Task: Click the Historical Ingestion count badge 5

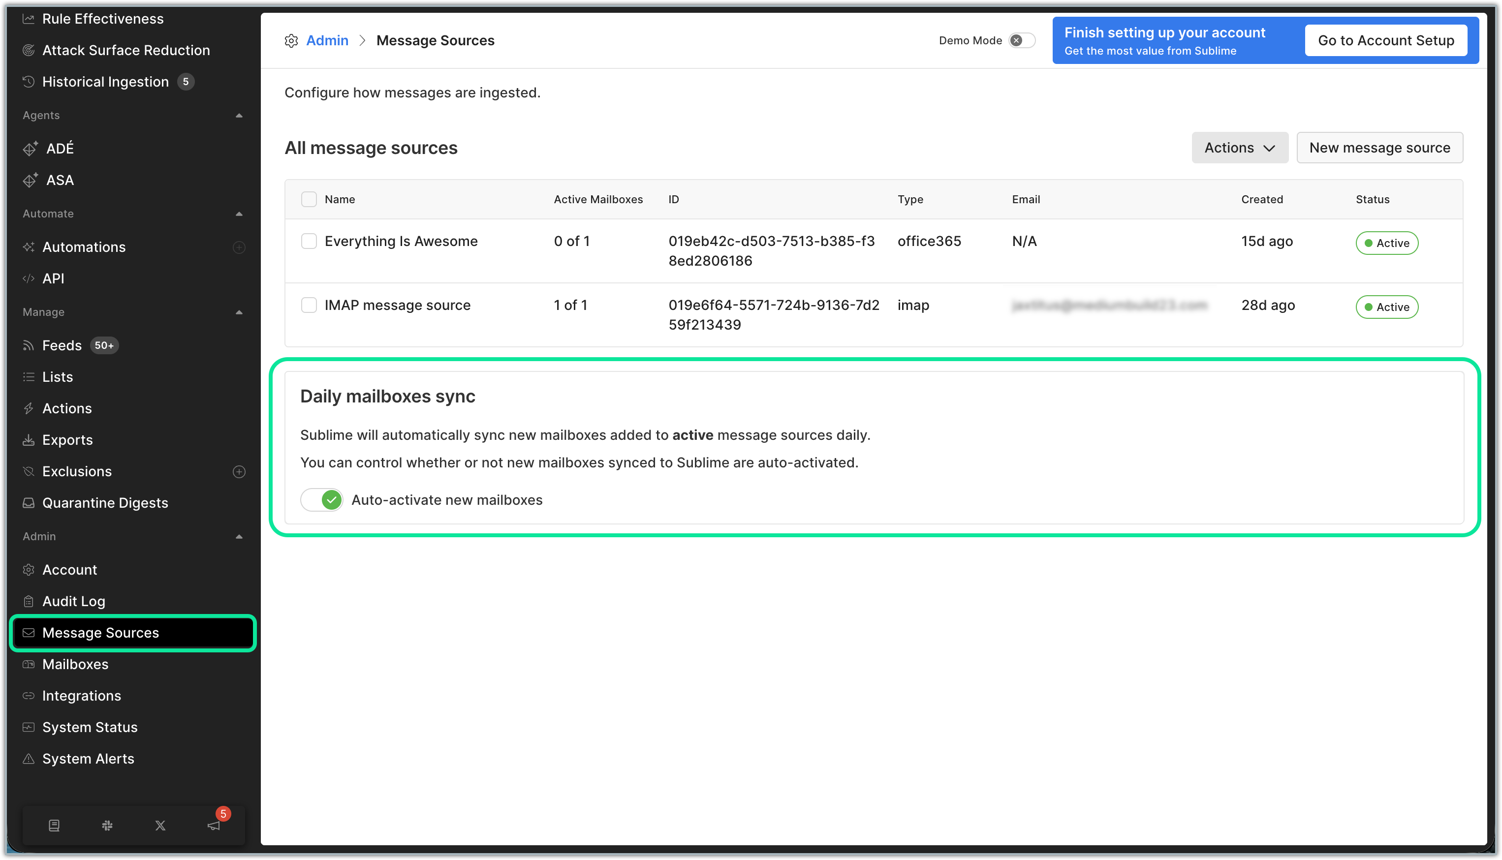Action: coord(186,82)
